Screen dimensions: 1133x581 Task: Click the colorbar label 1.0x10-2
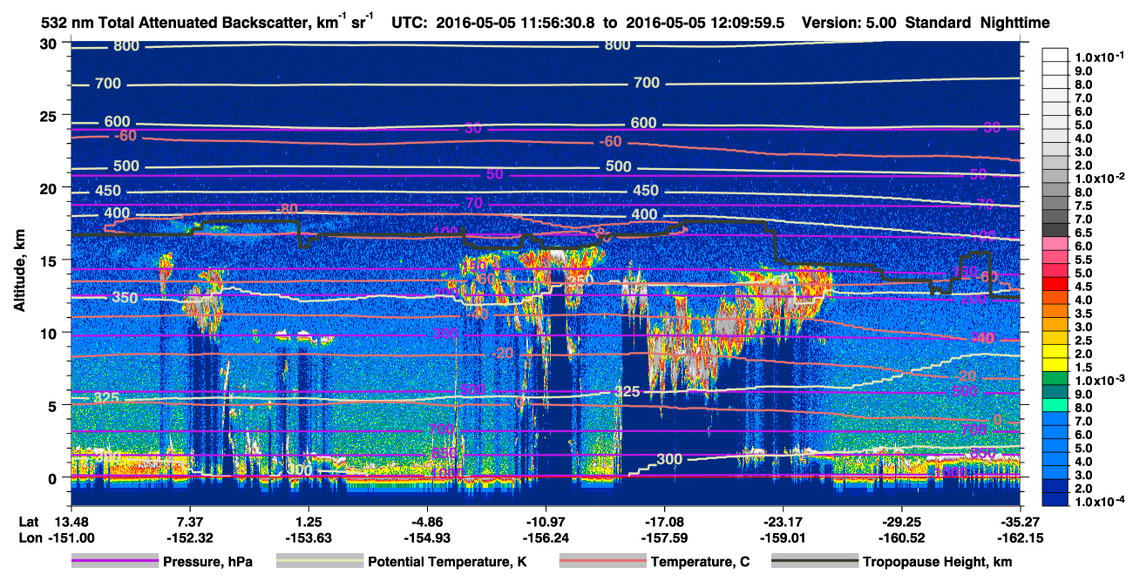pyautogui.click(x=1101, y=178)
